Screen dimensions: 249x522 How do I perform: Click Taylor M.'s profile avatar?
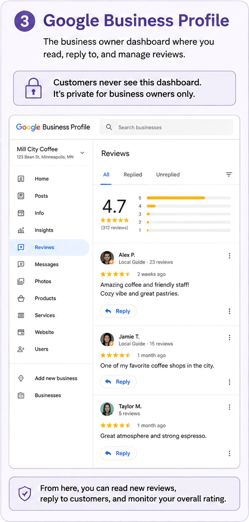click(x=107, y=409)
